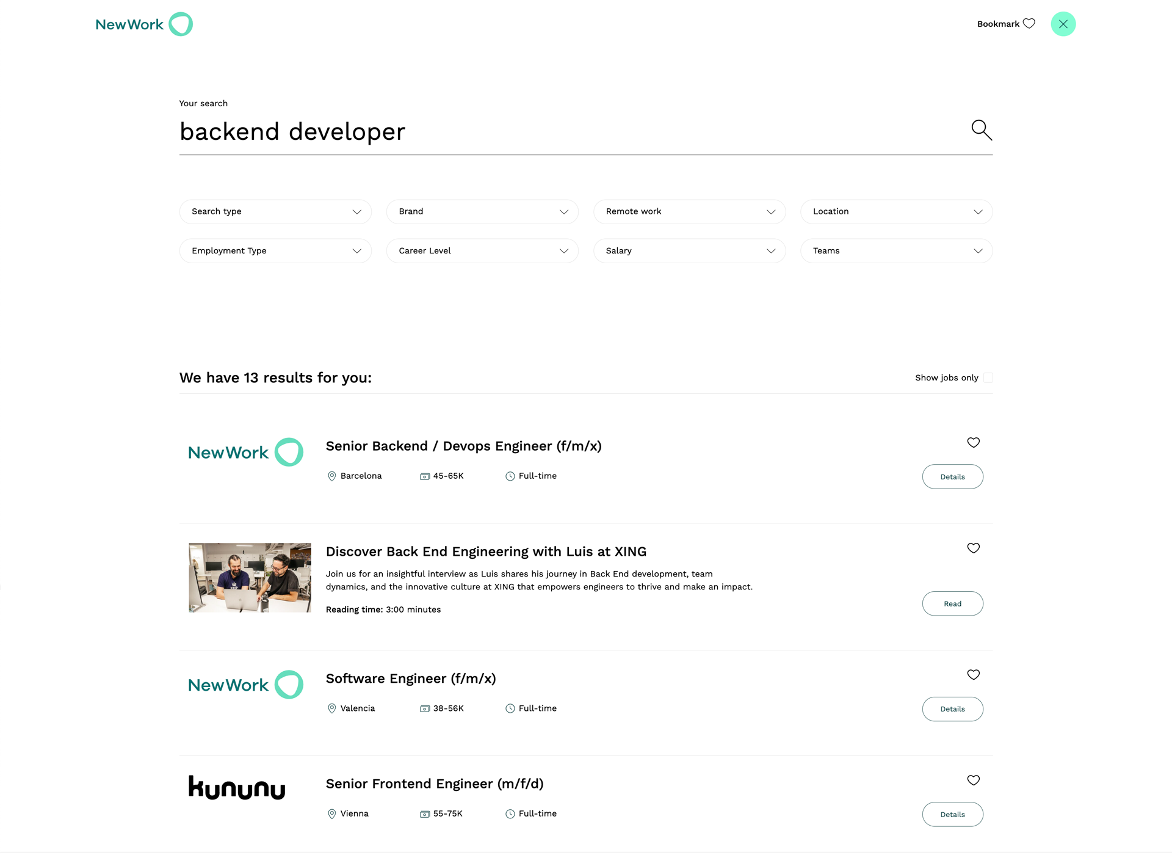
Task: Click the salary icon beside 55-75K
Action: pyautogui.click(x=425, y=815)
